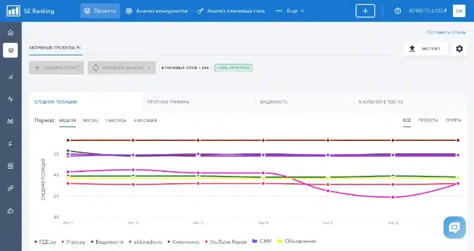Switch to the Прогноз трафика tab
The image size is (474, 251).
(x=168, y=102)
